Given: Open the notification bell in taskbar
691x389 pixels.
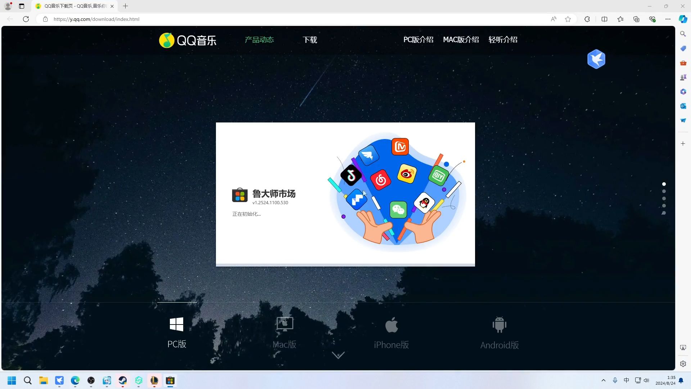Looking at the screenshot, I should [681, 380].
